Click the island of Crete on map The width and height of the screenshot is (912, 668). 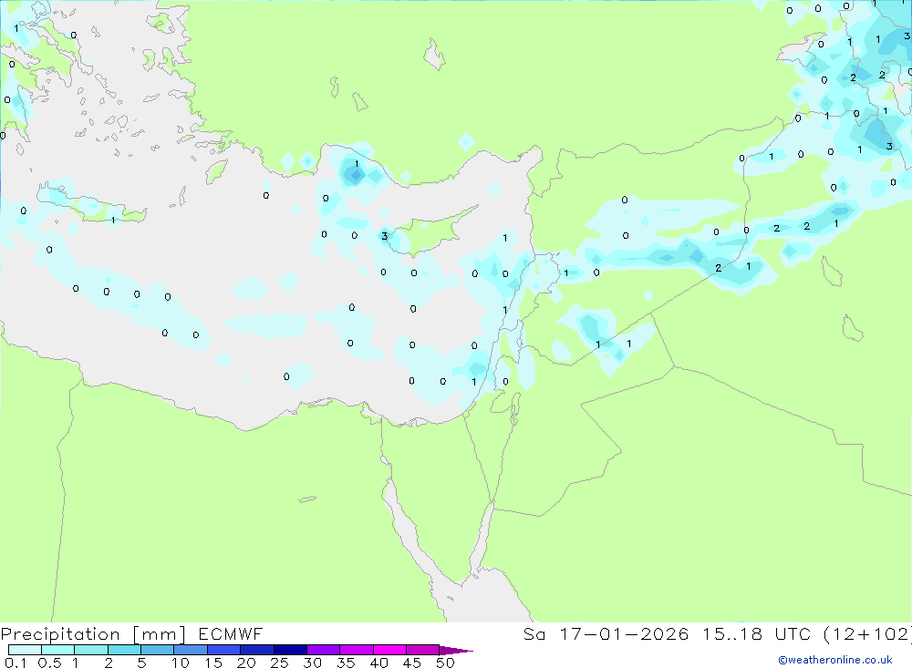coord(90,205)
